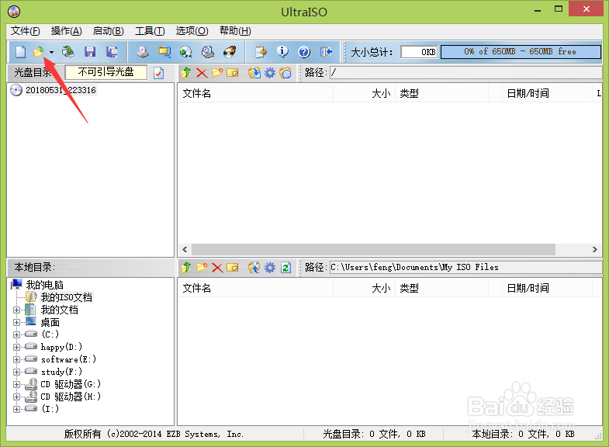The width and height of the screenshot is (609, 447).
Task: Sort disc file list by 文件名 column
Action: click(x=255, y=94)
